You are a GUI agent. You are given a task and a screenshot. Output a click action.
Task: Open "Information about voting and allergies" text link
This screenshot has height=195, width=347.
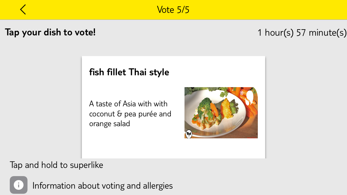(102, 186)
